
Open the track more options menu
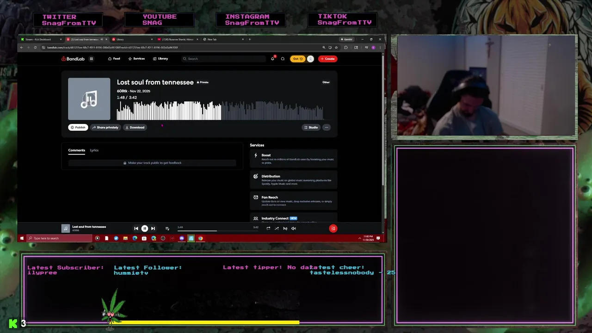pos(327,127)
